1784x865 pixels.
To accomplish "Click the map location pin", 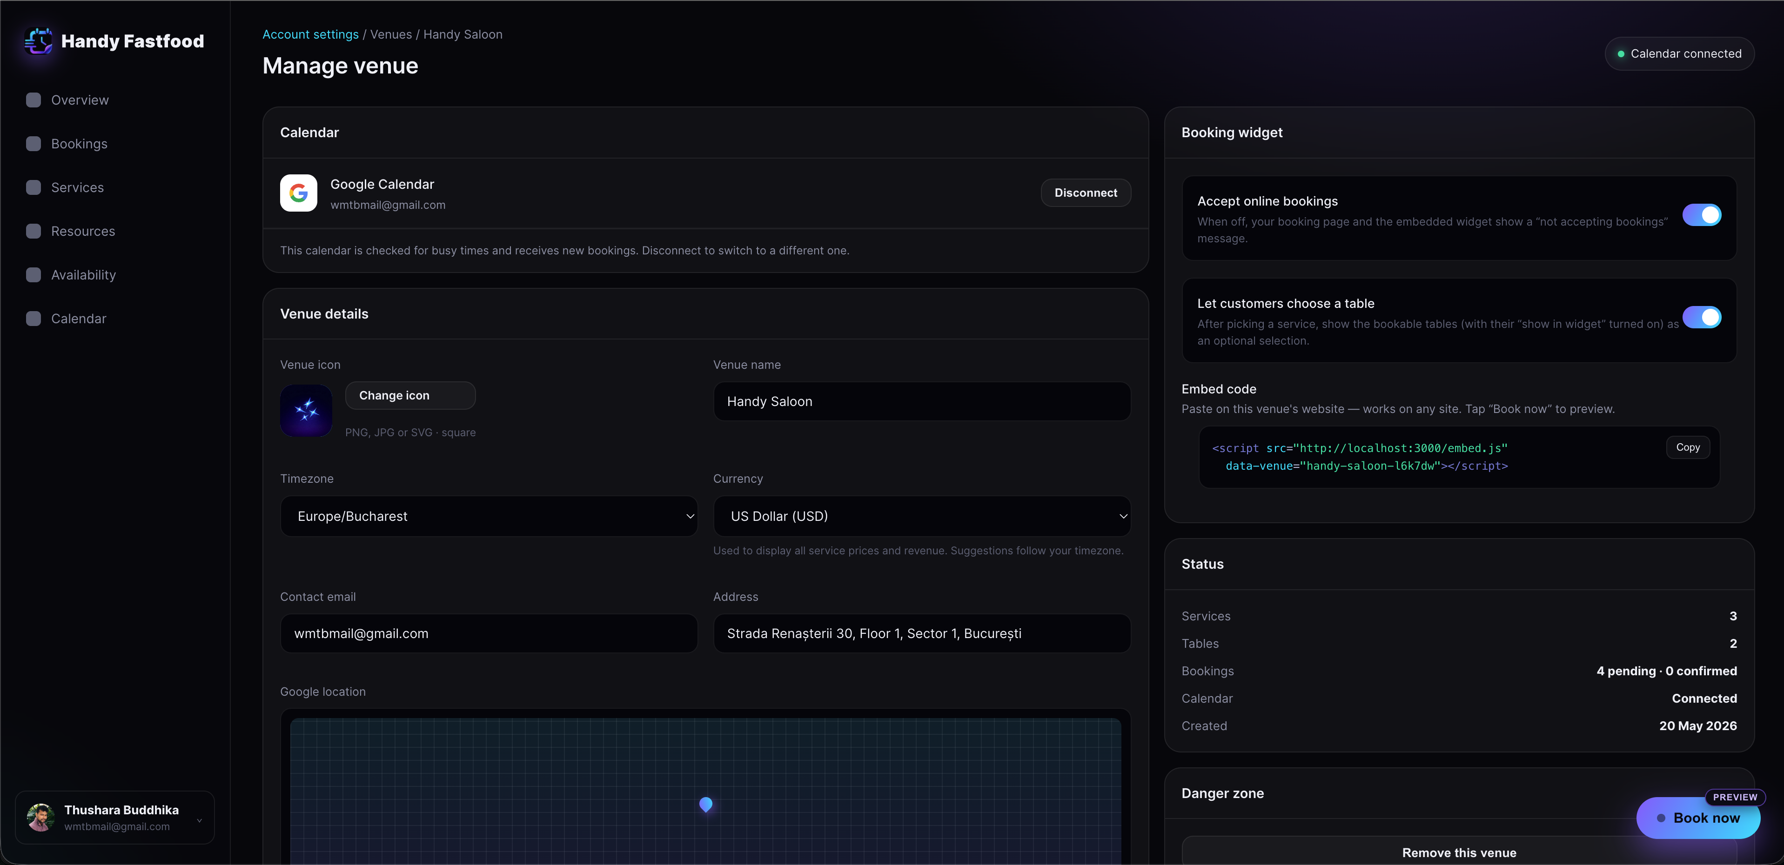I will [x=706, y=804].
